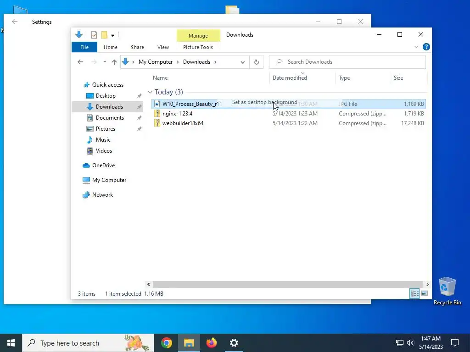Select the W10_Process_Beauty JPG file
The image size is (470, 352).
[288, 104]
